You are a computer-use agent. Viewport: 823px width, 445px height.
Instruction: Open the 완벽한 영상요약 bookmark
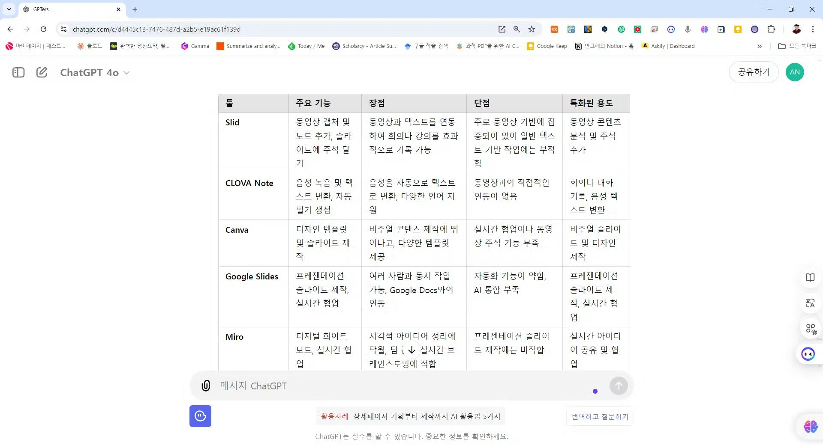(140, 46)
